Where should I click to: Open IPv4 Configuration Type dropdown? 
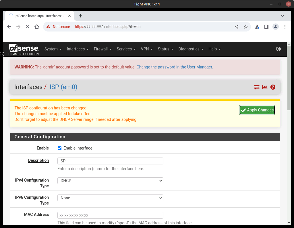pos(110,181)
